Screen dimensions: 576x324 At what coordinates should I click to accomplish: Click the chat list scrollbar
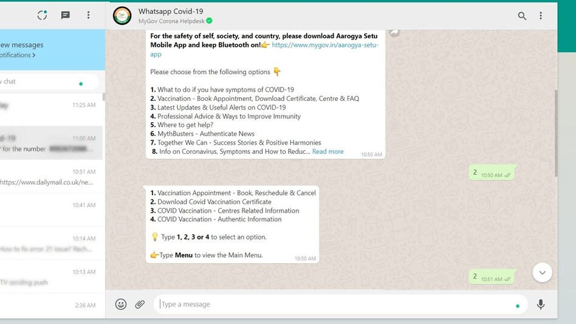click(x=103, y=97)
